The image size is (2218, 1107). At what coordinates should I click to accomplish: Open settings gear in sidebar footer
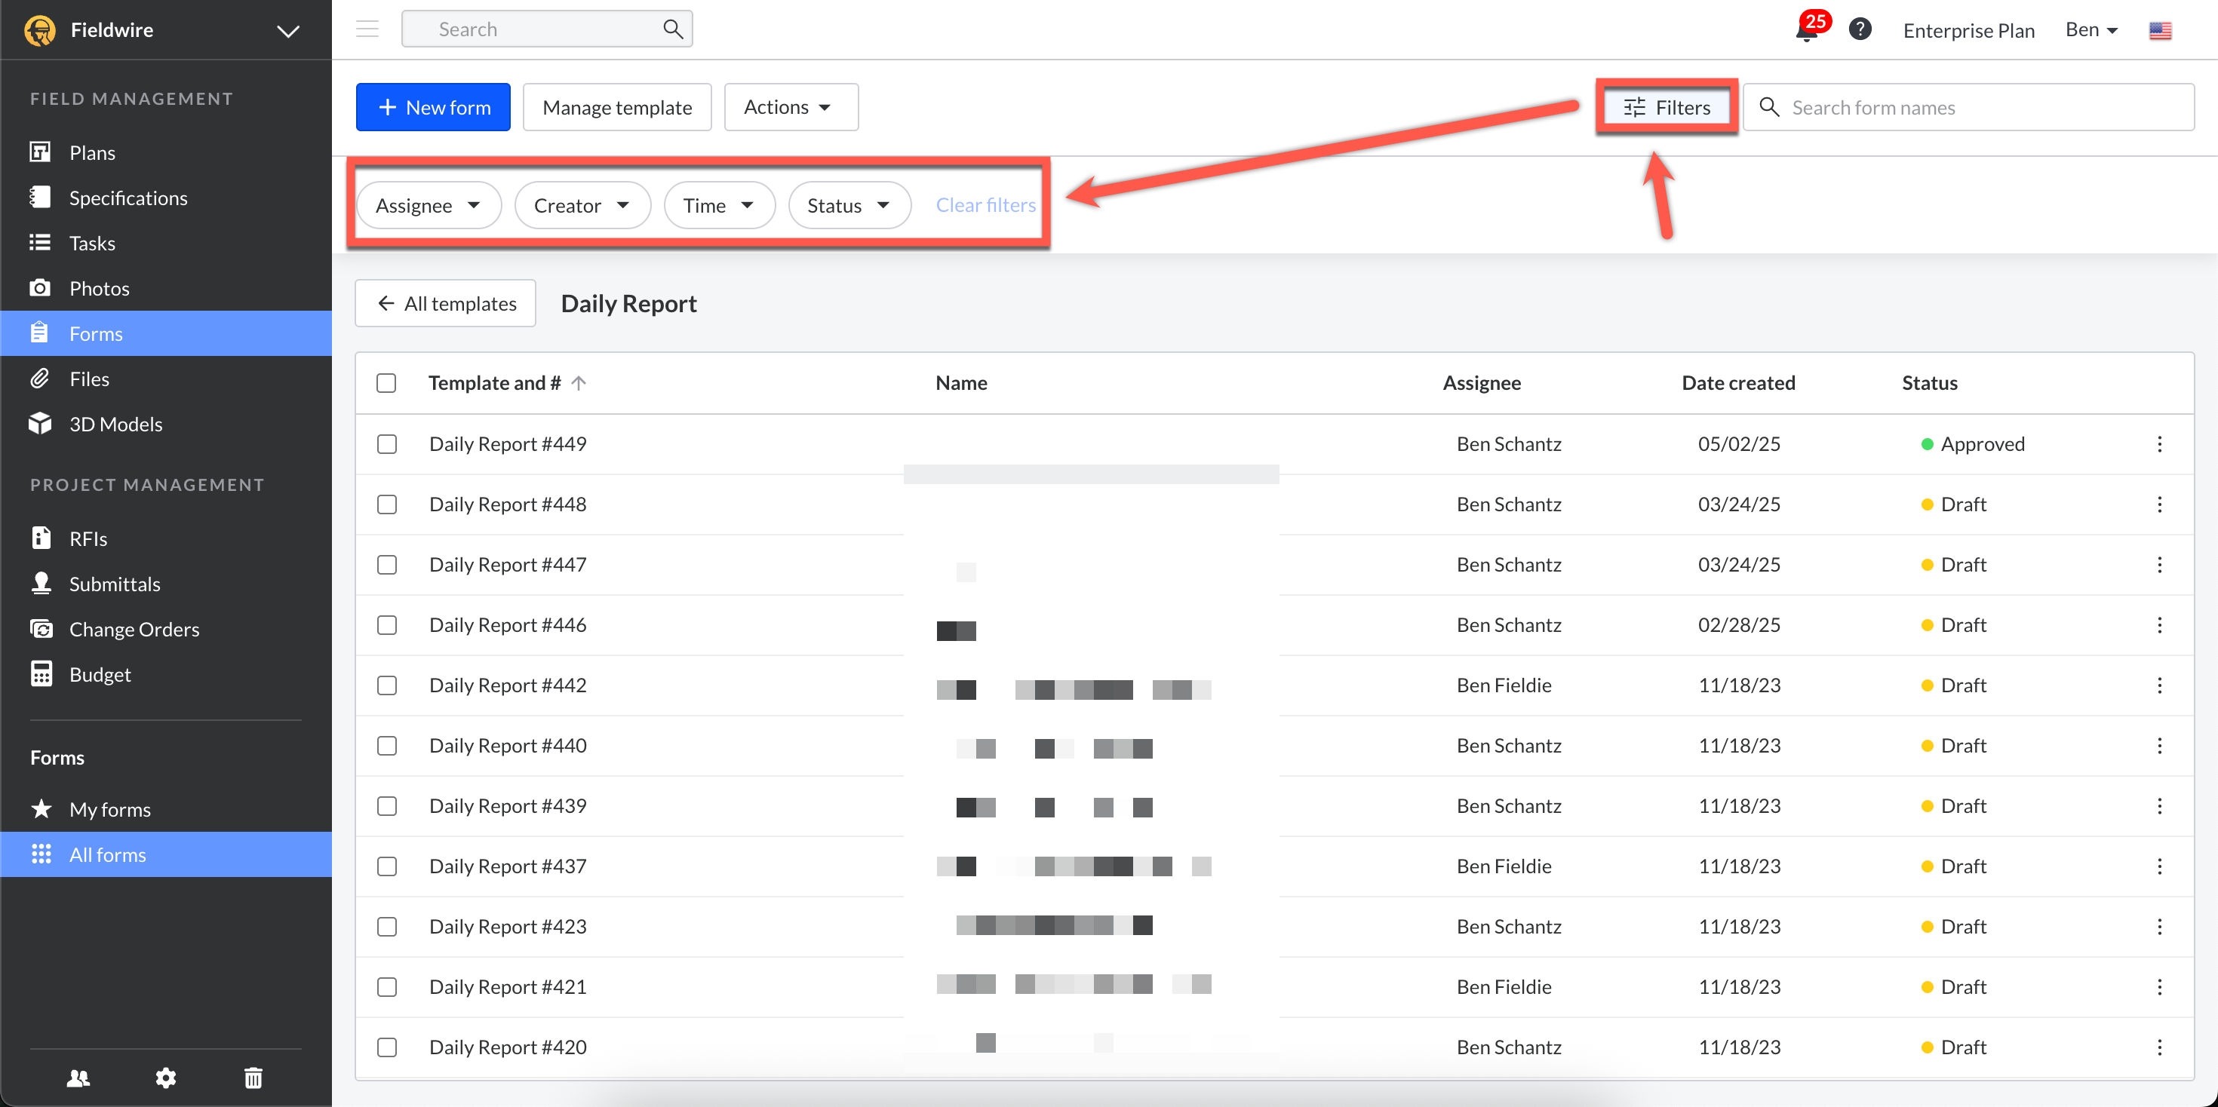click(x=165, y=1078)
